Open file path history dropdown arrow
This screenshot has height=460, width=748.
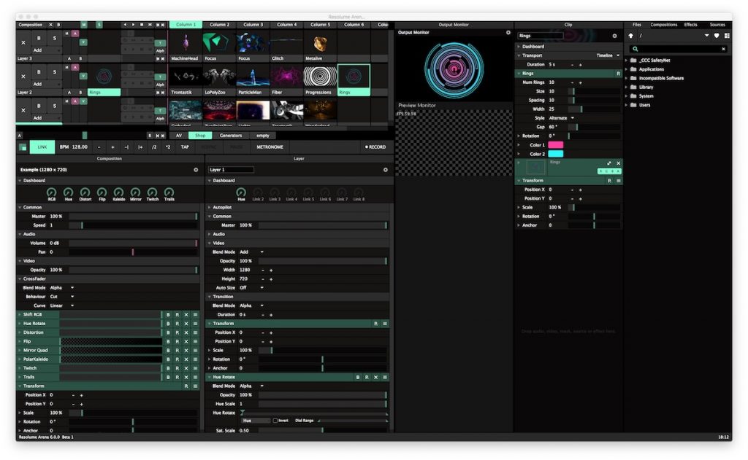(x=706, y=36)
